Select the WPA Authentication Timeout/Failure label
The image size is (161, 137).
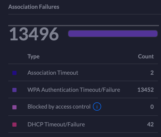click(x=74, y=90)
